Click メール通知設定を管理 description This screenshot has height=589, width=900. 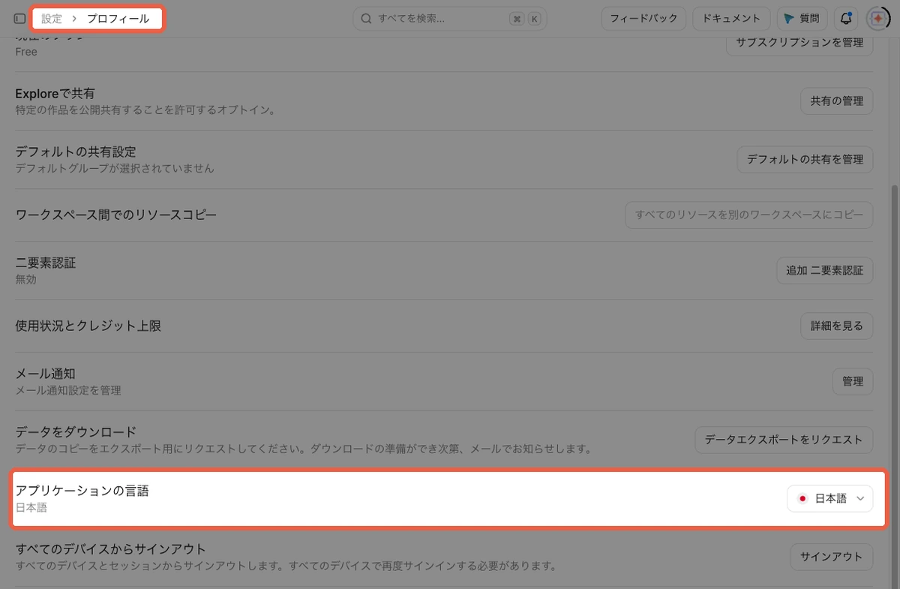point(68,390)
